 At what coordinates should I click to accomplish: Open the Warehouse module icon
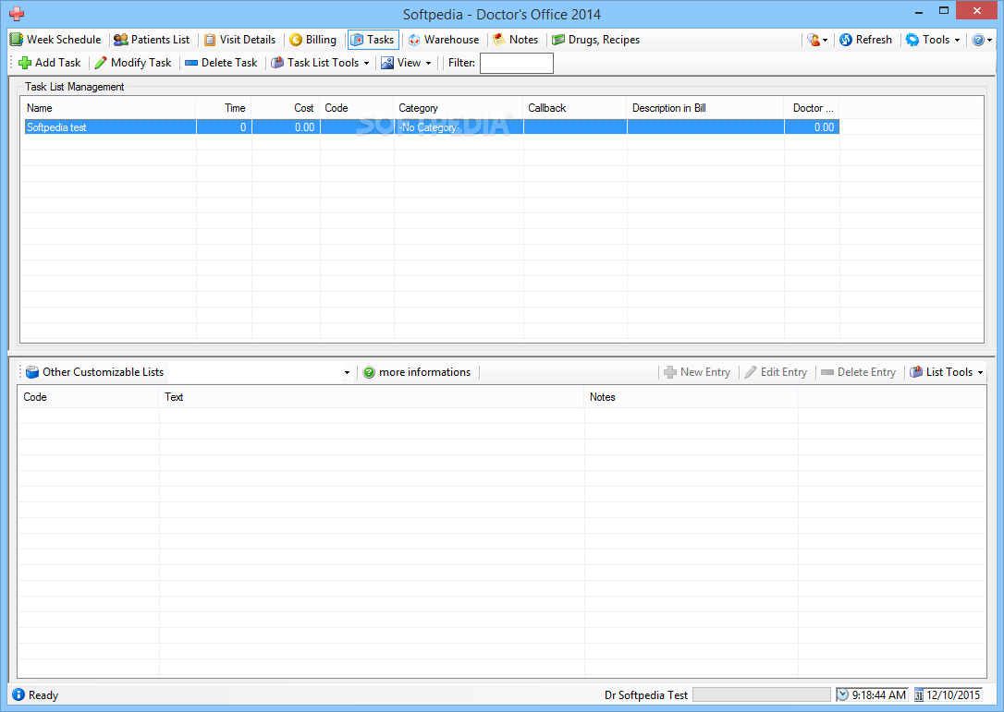pyautogui.click(x=414, y=40)
